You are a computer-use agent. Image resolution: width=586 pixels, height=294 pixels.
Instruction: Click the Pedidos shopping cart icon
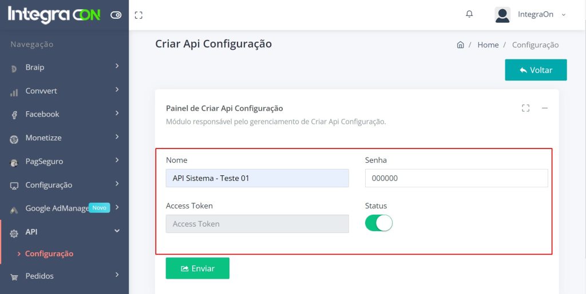pos(14,277)
